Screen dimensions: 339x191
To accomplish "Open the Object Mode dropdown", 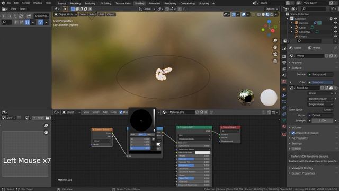I will pos(66,14).
